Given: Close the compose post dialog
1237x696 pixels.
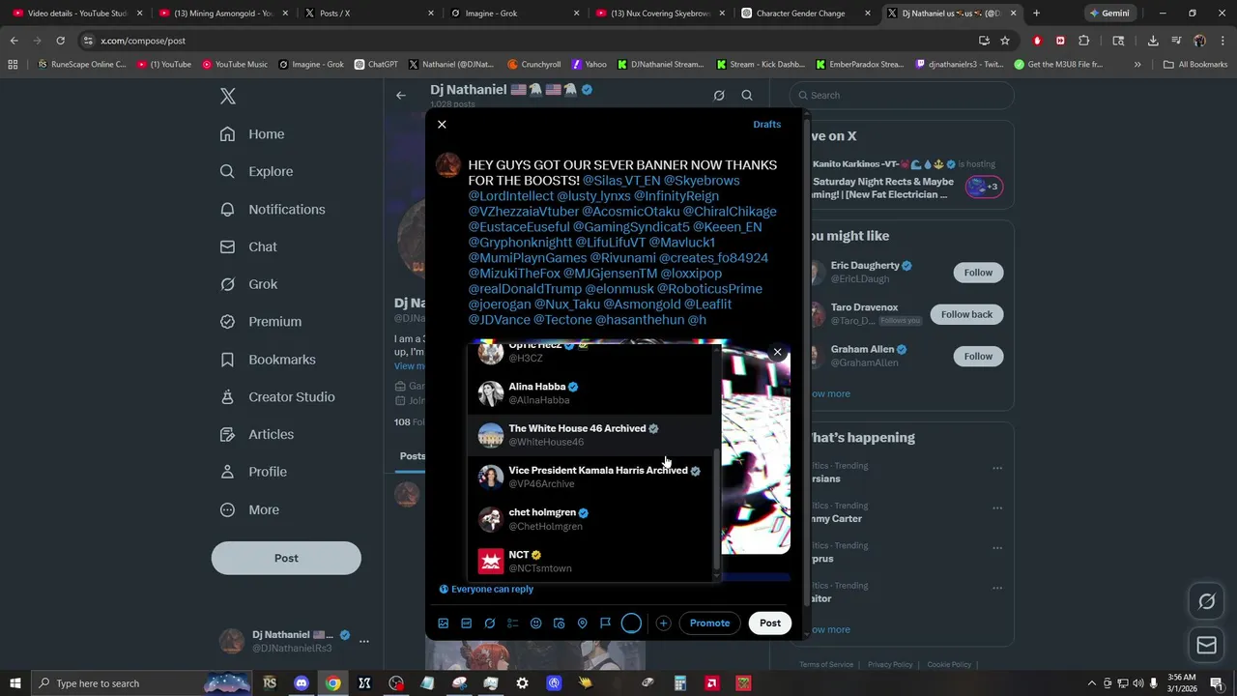Looking at the screenshot, I should coord(442,125).
